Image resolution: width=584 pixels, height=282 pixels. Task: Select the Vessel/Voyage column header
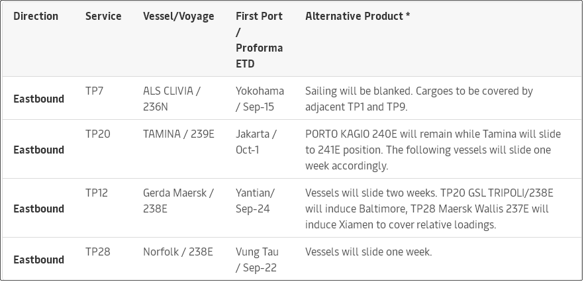[178, 16]
